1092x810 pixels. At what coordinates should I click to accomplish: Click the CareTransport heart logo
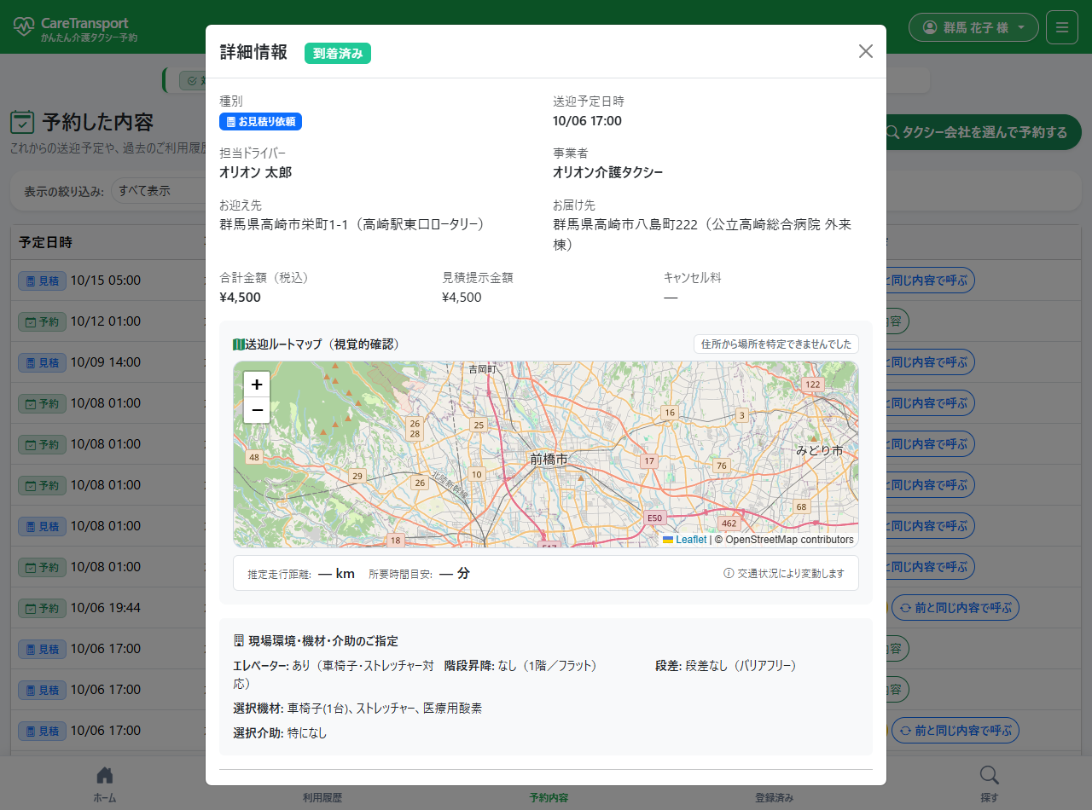click(x=24, y=26)
